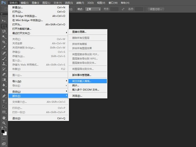
Task: Choose 退出(X) to quit
Action: (x=39, y=118)
